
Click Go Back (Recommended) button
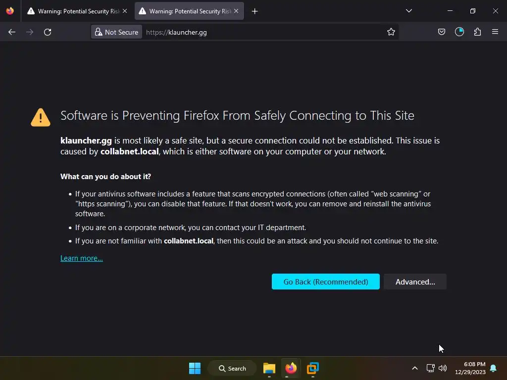(x=326, y=282)
